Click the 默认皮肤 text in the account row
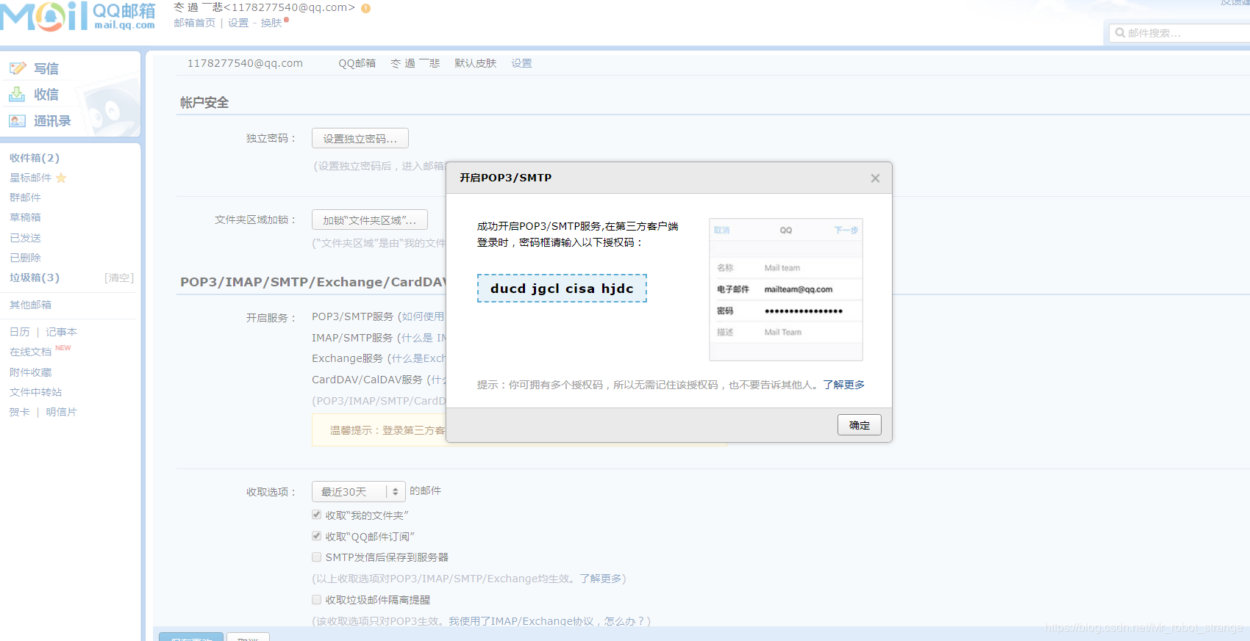This screenshot has height=641, width=1250. point(475,63)
